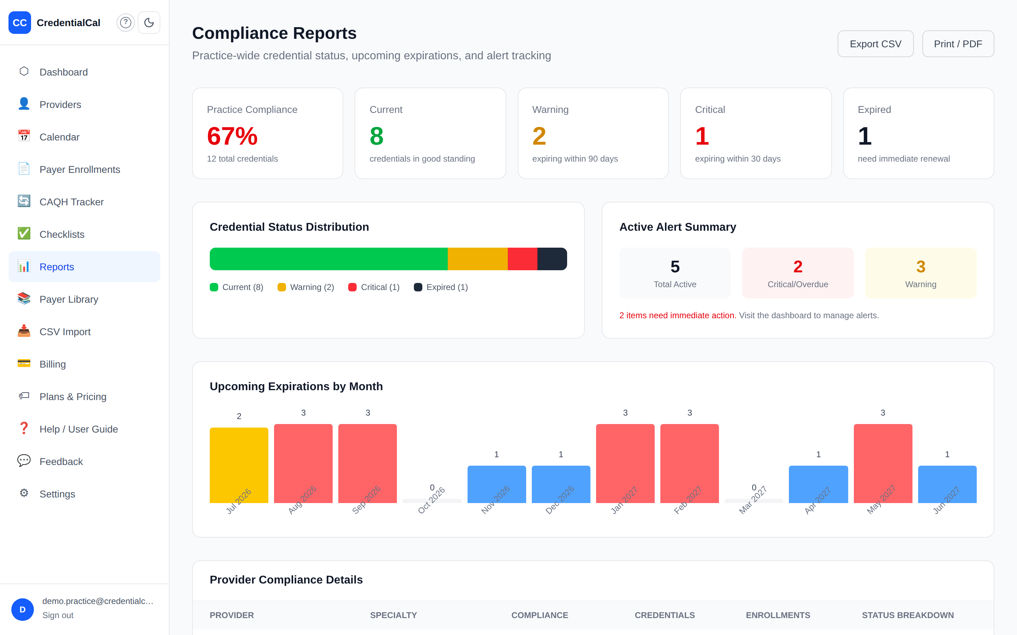Open CAQH Tracker page
The image size is (1017, 635).
(x=84, y=202)
